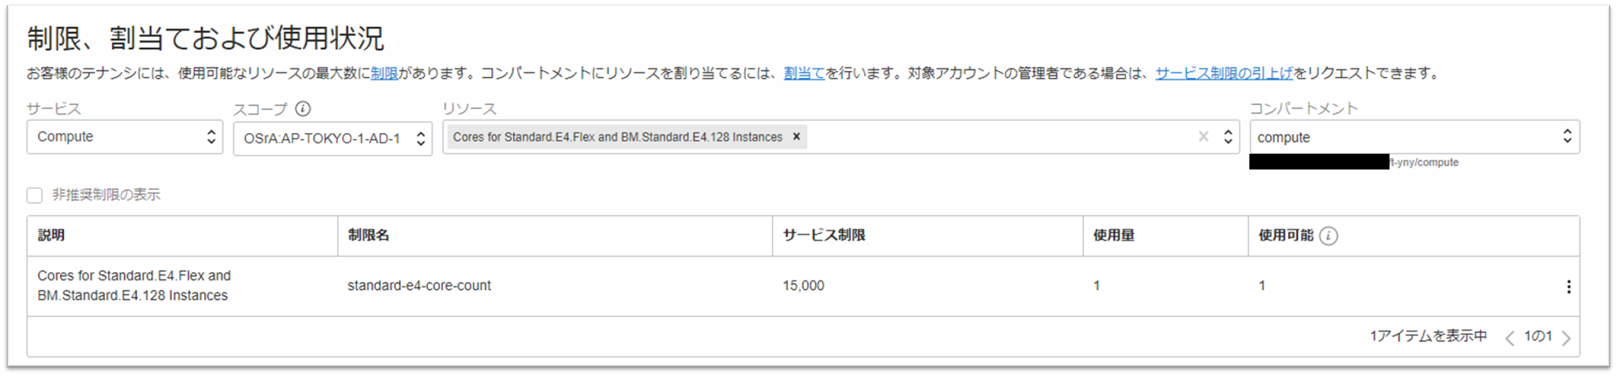
Task: Click inside the resource input field
Action: 999,137
